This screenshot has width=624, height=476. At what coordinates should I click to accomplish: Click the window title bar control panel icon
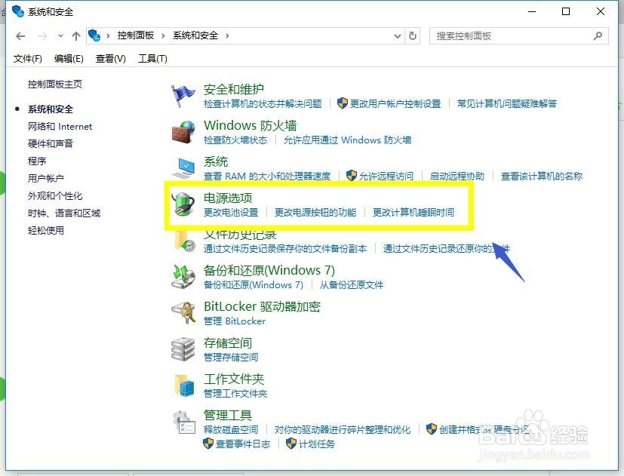tap(18, 11)
